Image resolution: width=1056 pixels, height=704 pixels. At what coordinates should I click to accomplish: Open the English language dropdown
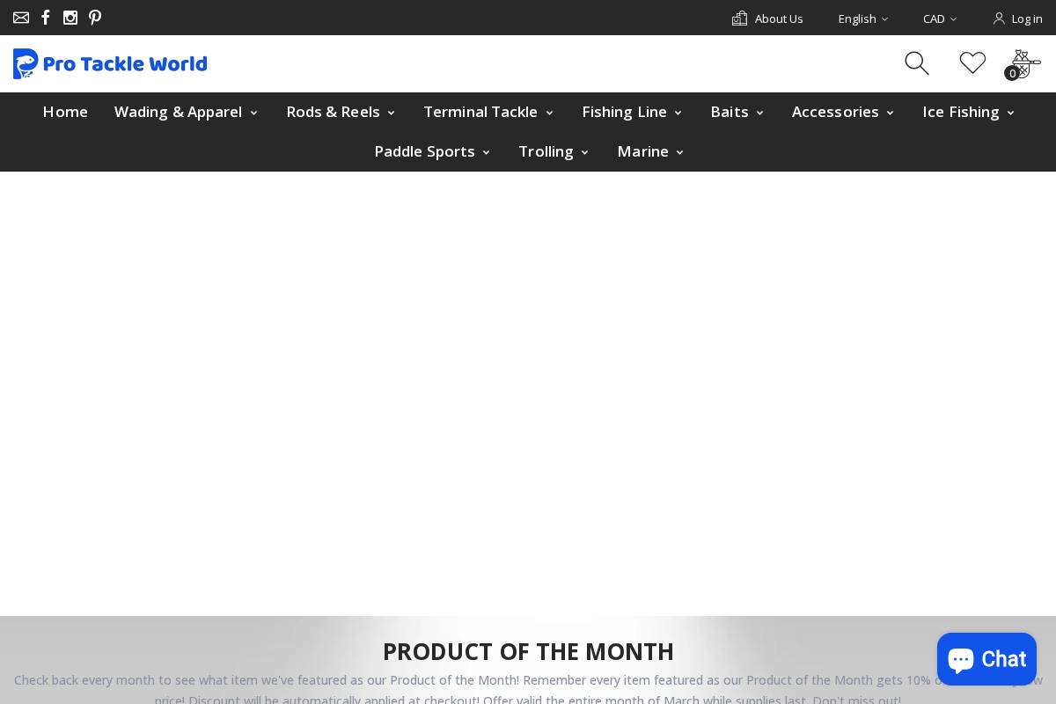click(x=862, y=18)
